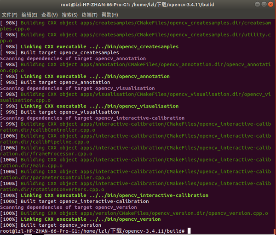Click the line ending 'main.cpp.o'
The image size is (276, 235).
click(x=31, y=166)
